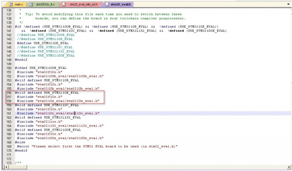Screen dimensions: 292x171
Task: Click '#elif defined USE_STM3210C_EVAL' line
Action: [47, 105]
